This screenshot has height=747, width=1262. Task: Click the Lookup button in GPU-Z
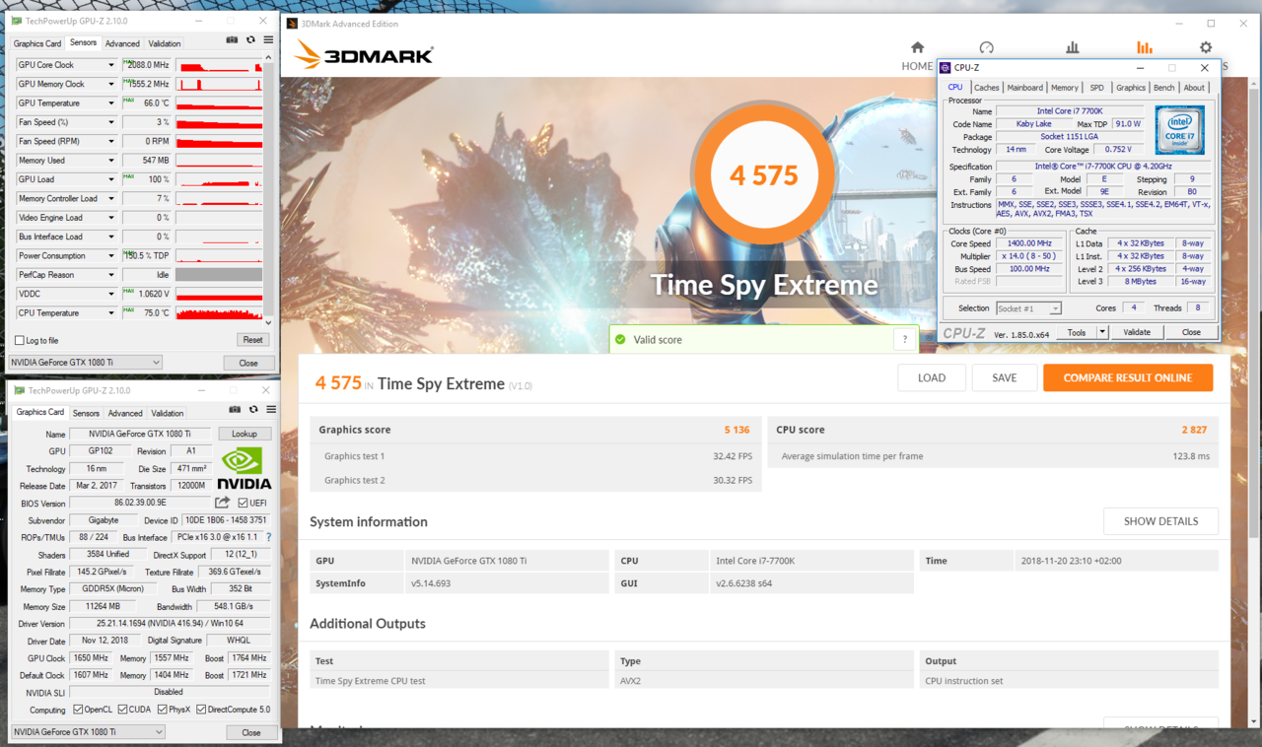pos(245,434)
